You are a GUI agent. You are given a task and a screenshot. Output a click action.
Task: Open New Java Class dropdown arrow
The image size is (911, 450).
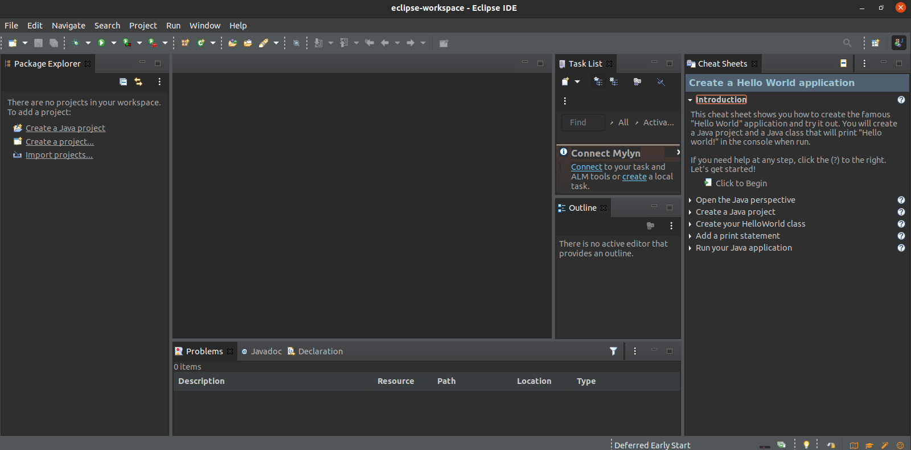[x=213, y=43]
